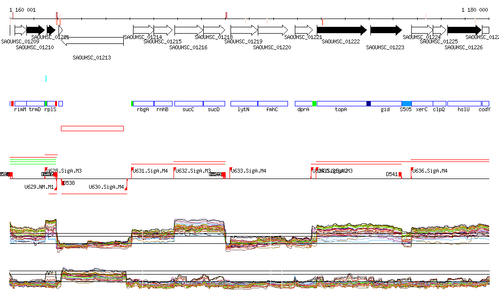Select the dprA gene box
The image size is (499, 298).
click(x=304, y=103)
